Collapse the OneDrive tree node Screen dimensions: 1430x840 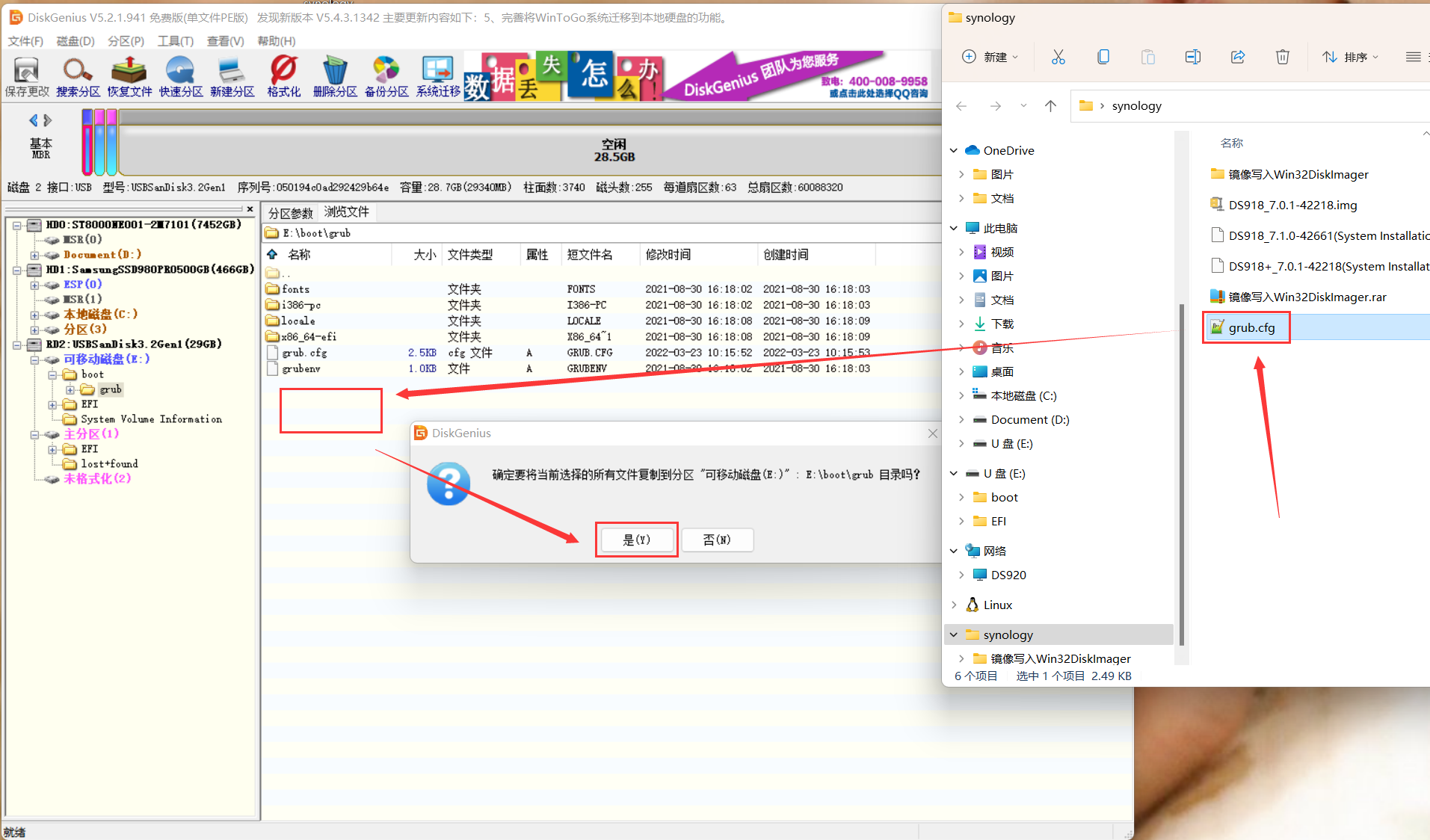pyautogui.click(x=954, y=150)
